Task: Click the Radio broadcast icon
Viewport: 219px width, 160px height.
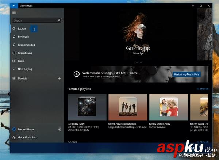Action: [14, 61]
